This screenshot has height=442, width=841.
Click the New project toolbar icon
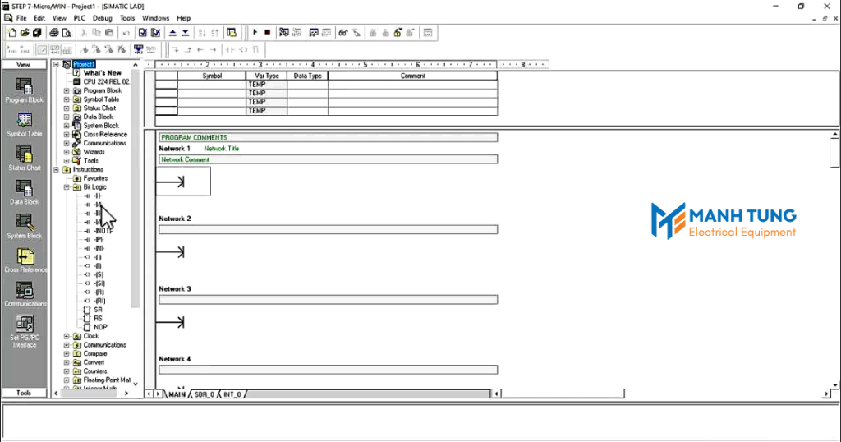point(11,33)
